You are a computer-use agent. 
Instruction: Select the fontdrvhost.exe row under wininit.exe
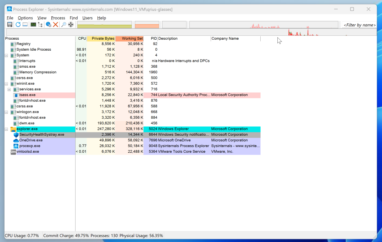pos(133,101)
